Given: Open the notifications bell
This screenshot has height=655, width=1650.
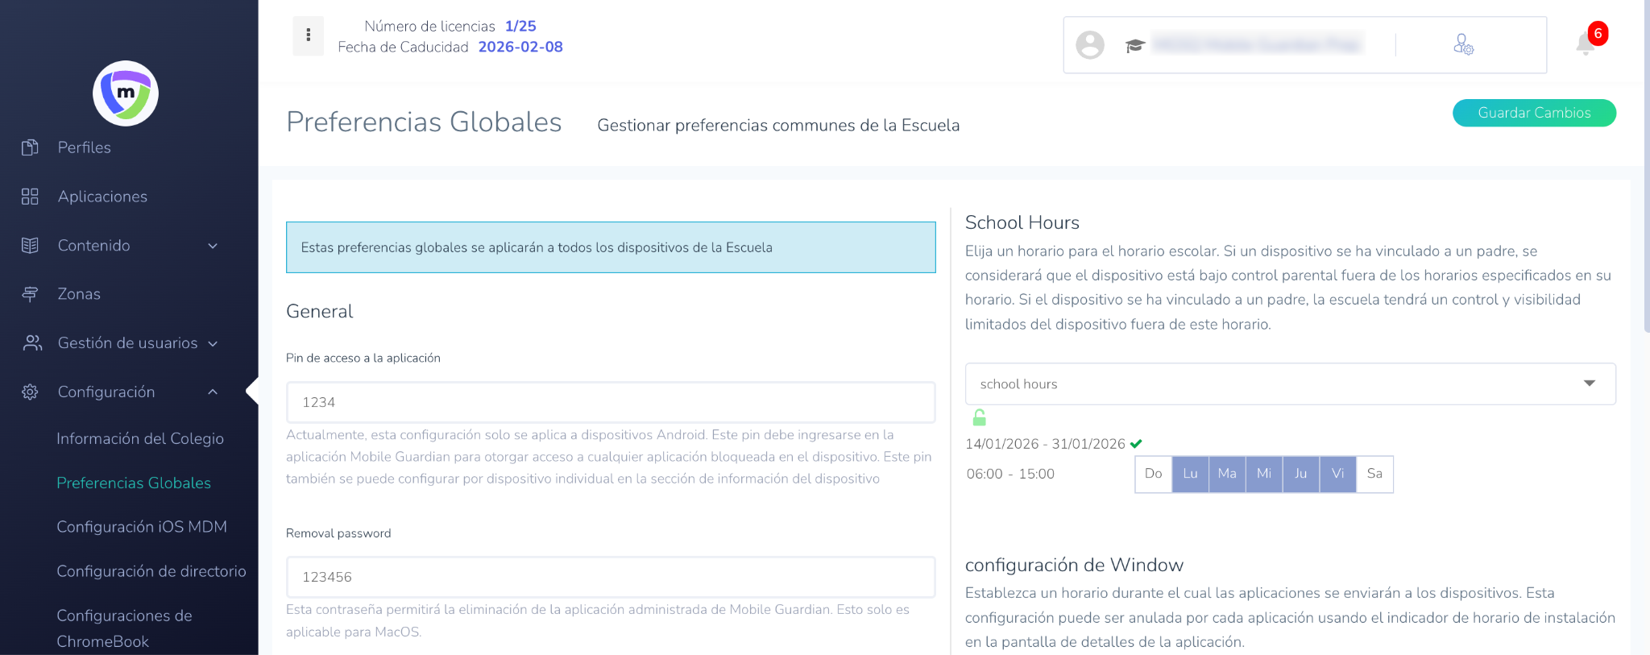Looking at the screenshot, I should pos(1585,44).
